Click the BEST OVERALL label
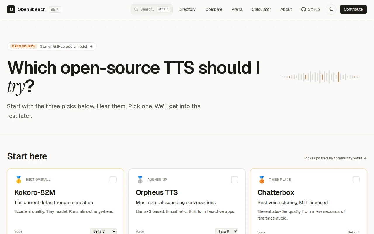This screenshot has width=374, height=234. click(38, 180)
